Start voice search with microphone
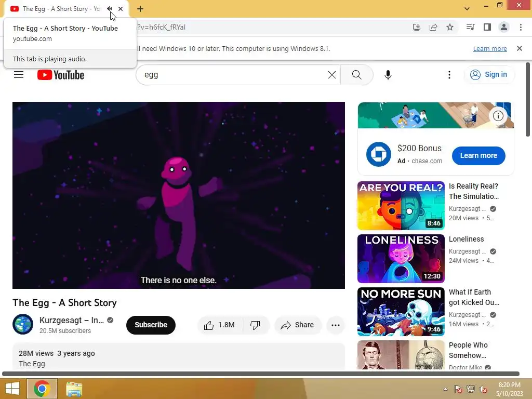The width and height of the screenshot is (532, 399). [x=388, y=75]
